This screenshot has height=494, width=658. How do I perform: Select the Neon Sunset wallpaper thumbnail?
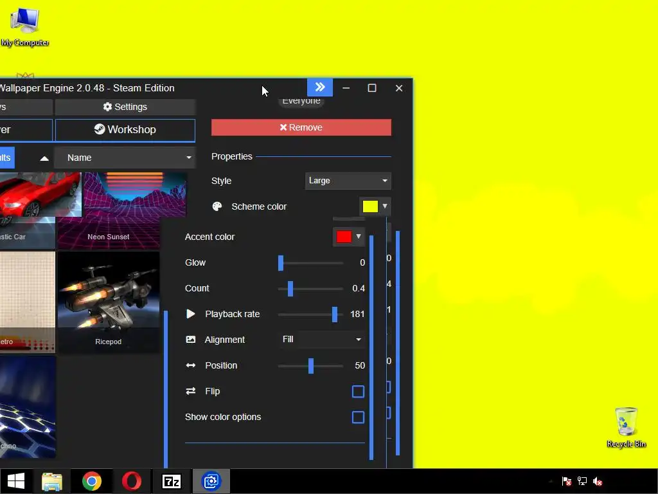coord(109,210)
